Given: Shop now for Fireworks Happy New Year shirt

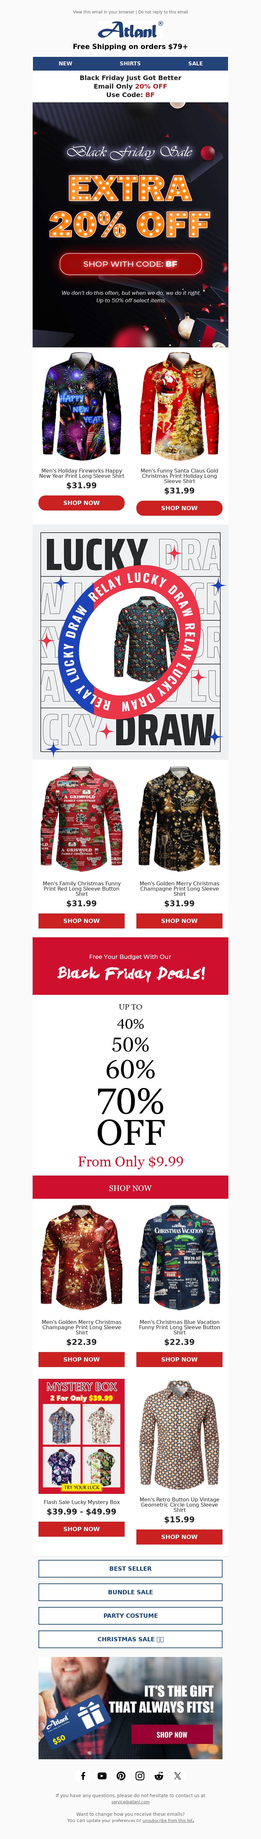Looking at the screenshot, I should pyautogui.click(x=81, y=503).
